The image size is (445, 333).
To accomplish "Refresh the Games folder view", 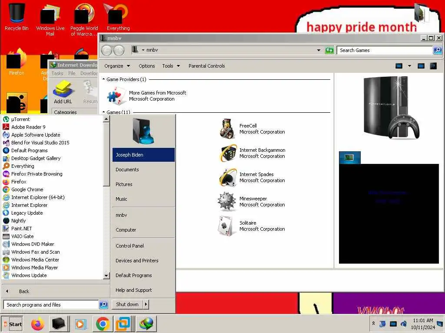I will [329, 50].
